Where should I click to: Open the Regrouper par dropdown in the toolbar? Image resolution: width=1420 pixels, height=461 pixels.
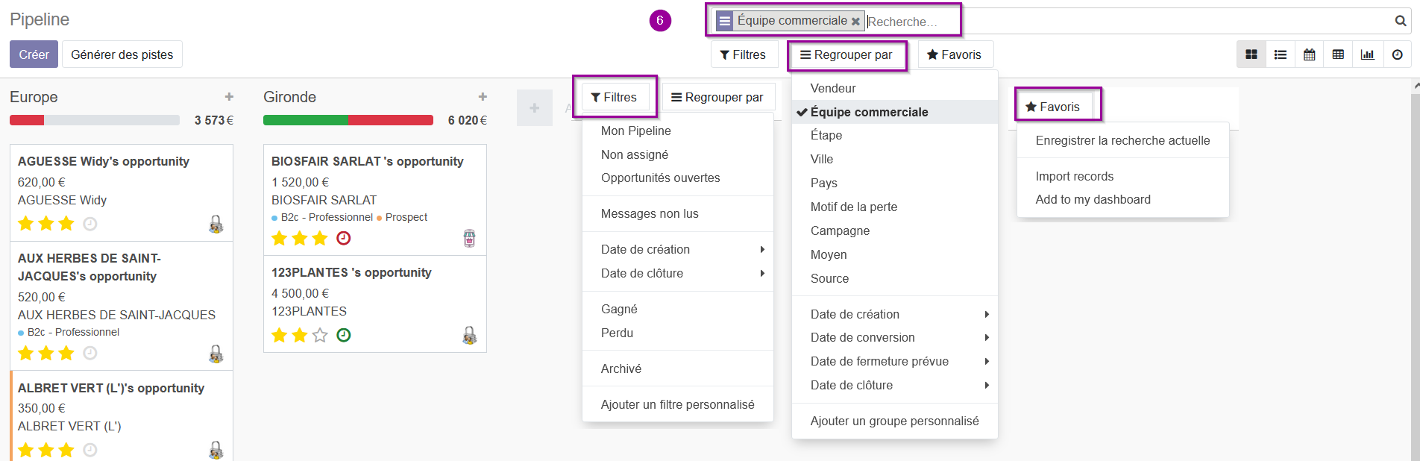[846, 54]
